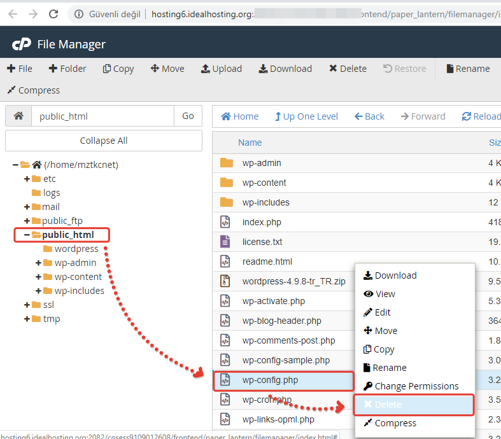The width and height of the screenshot is (501, 439).
Task: Expand the mail folder in the tree
Action: [x=27, y=207]
